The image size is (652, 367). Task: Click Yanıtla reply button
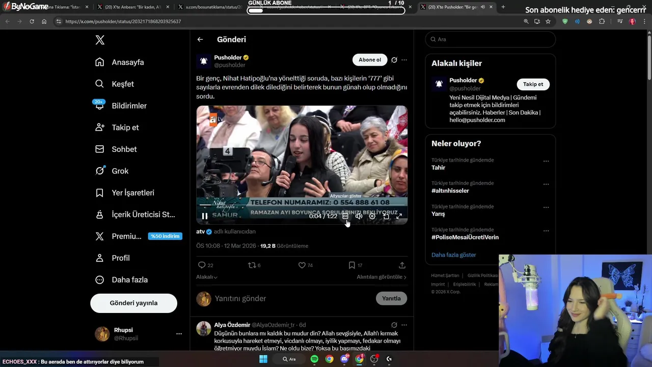pos(391,298)
